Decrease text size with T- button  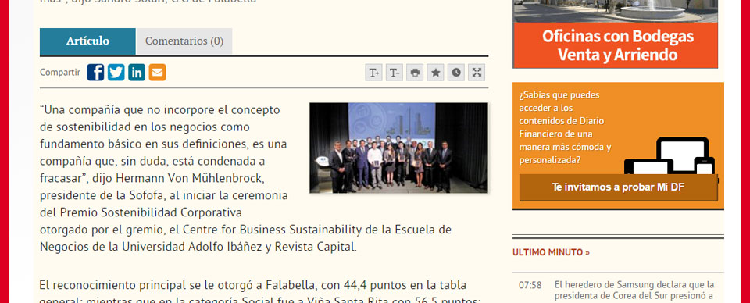395,73
